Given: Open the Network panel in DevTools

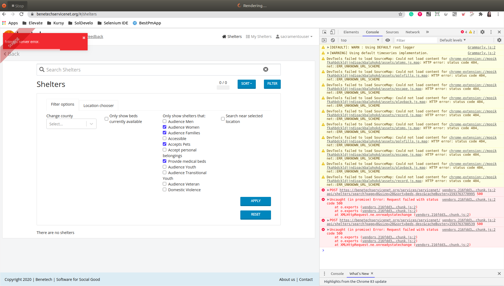Looking at the screenshot, I should click(412, 32).
